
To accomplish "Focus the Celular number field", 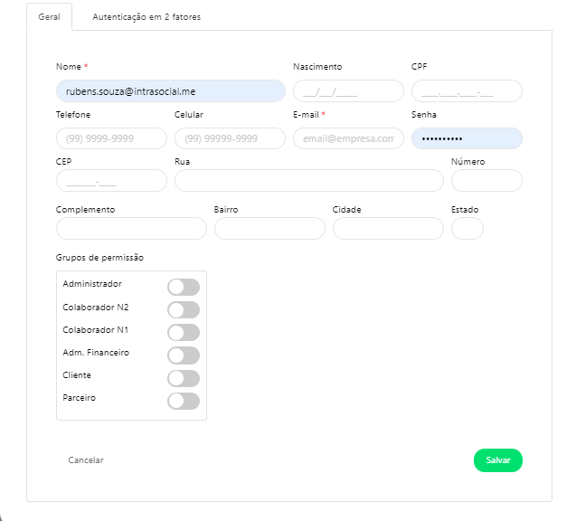I will point(230,138).
